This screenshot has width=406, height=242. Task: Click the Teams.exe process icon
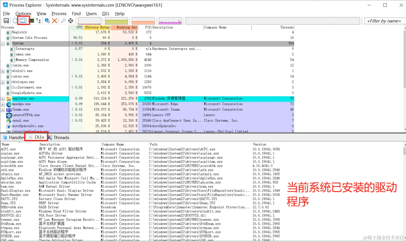9,110
